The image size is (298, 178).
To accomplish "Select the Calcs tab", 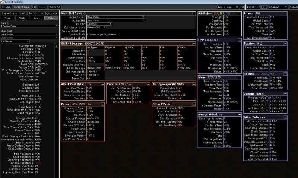I will (51, 18).
